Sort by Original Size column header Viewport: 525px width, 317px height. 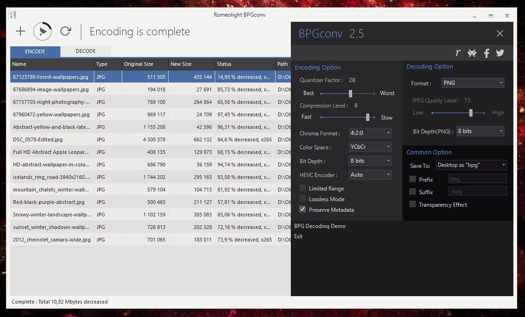pyautogui.click(x=145, y=64)
